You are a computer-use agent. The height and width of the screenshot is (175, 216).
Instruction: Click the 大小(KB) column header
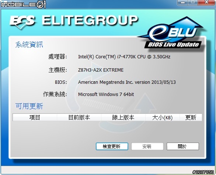(x=163, y=117)
